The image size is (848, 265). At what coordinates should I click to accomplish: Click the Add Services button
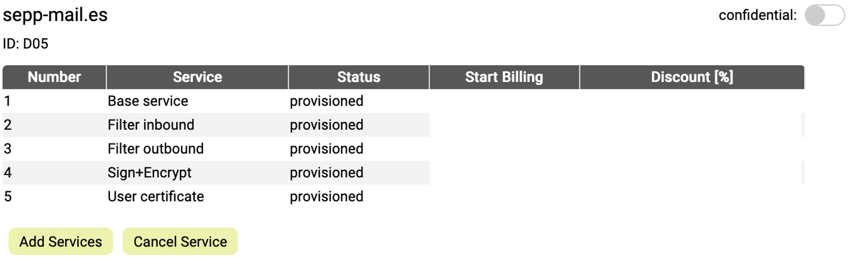[x=60, y=242]
